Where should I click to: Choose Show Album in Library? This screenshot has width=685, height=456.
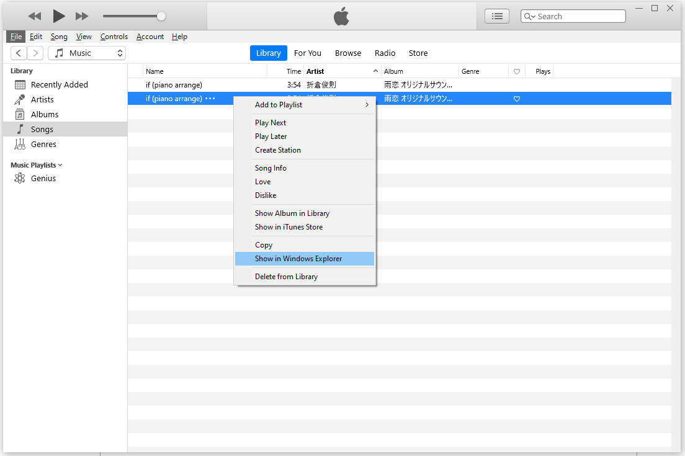click(305, 213)
